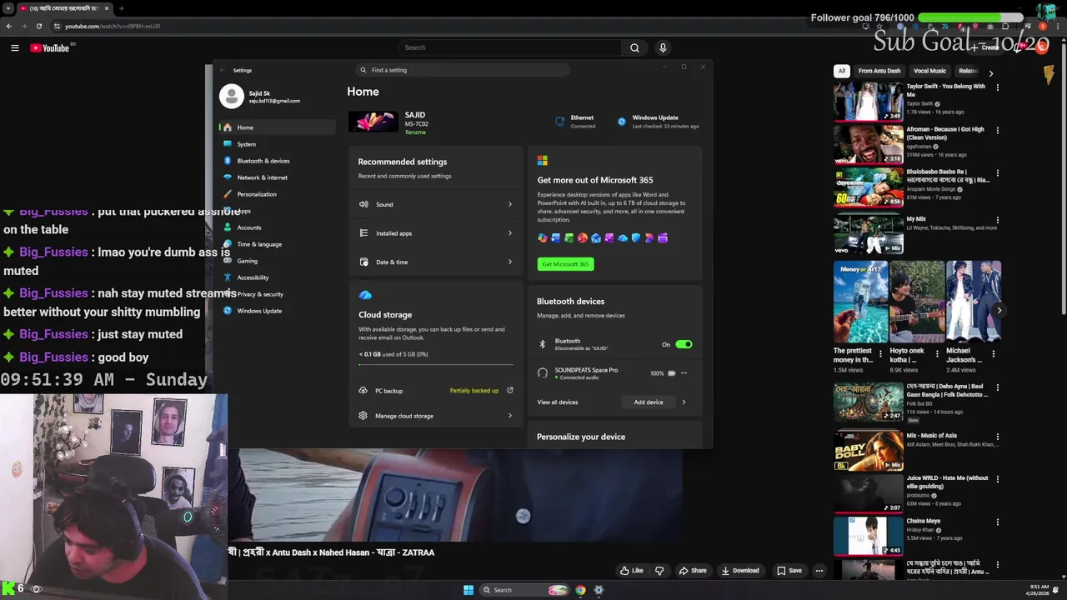Reload the browser page
1067x600 pixels.
(38, 26)
